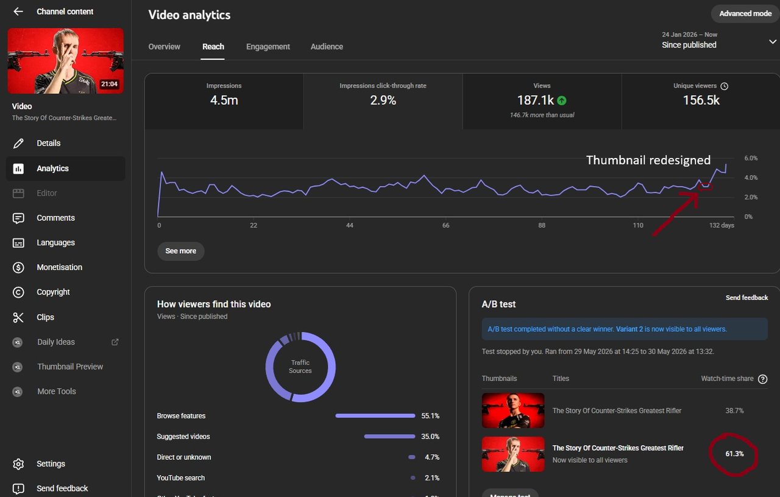This screenshot has height=497, width=780.
Task: Go back using Channel content arrow
Action: tap(18, 12)
